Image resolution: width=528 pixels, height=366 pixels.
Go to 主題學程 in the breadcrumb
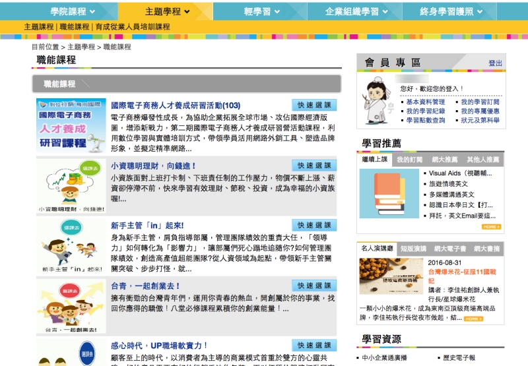81,47
